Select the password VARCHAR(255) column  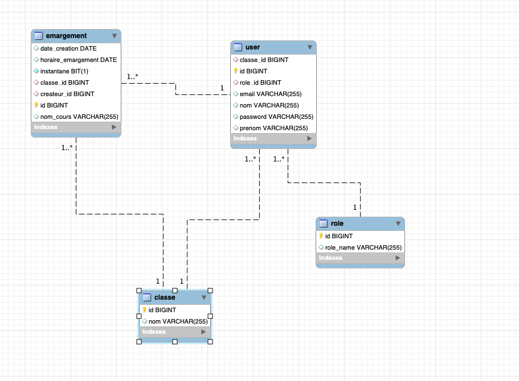[277, 117]
